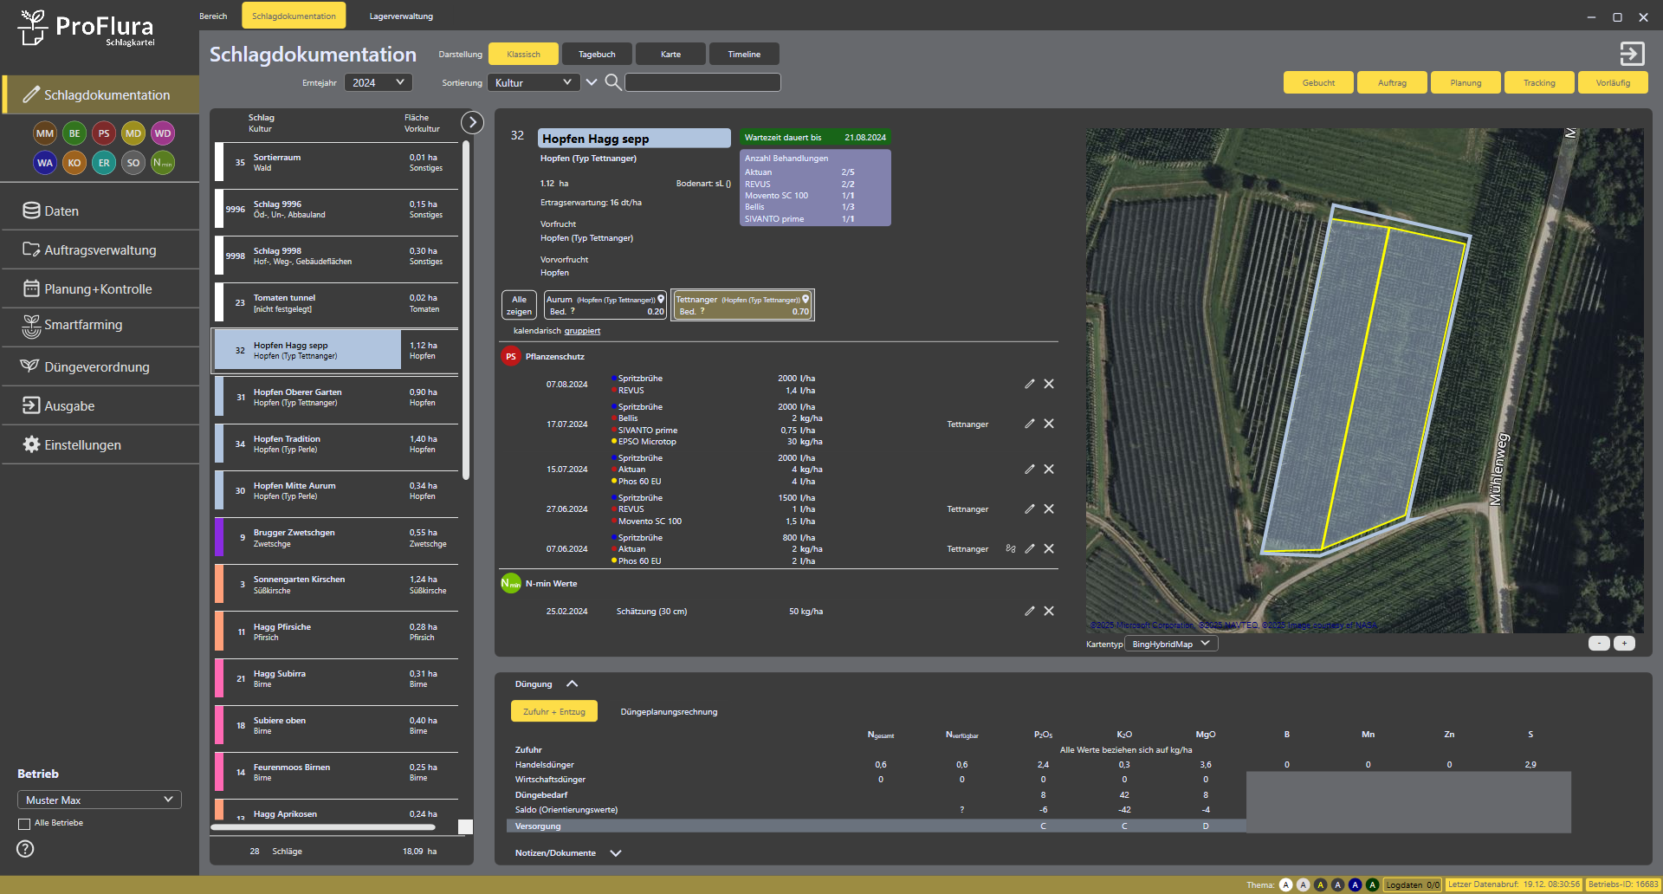Click the gruppiert link
The image size is (1663, 894).
[582, 331]
